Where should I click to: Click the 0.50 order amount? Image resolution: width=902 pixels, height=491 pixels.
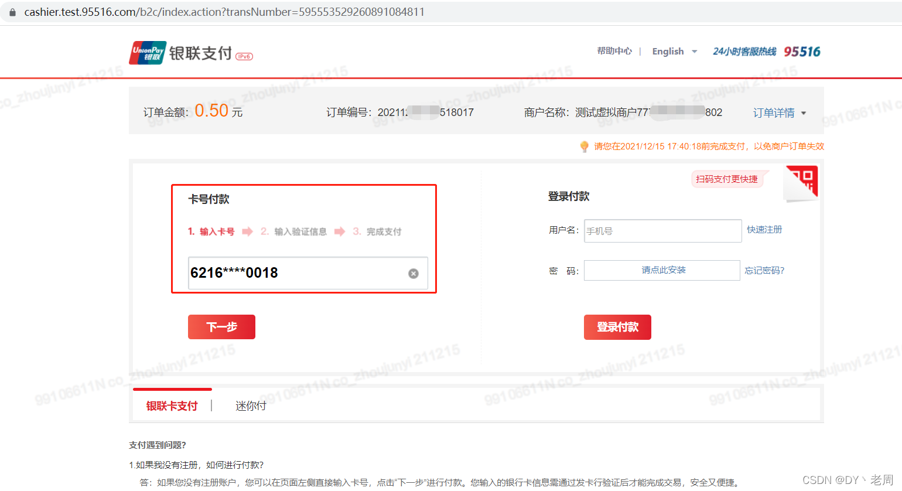211,111
